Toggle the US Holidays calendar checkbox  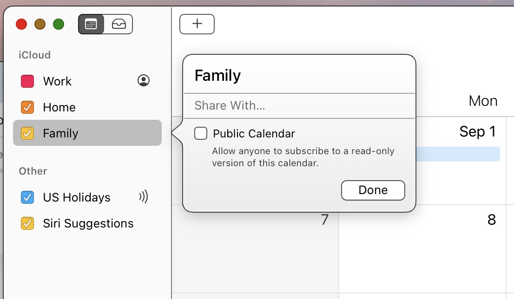27,197
